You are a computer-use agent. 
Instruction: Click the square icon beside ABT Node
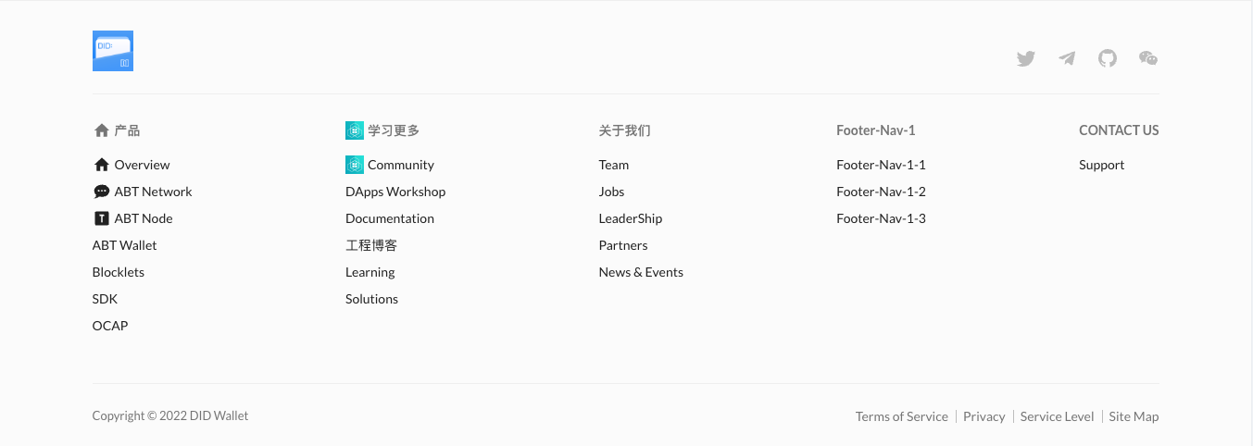[x=102, y=218]
